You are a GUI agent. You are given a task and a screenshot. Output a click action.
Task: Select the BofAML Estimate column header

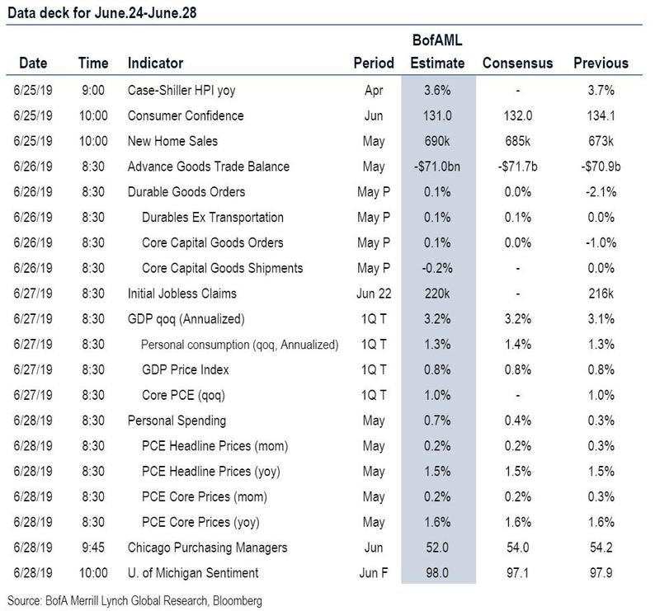(437, 52)
